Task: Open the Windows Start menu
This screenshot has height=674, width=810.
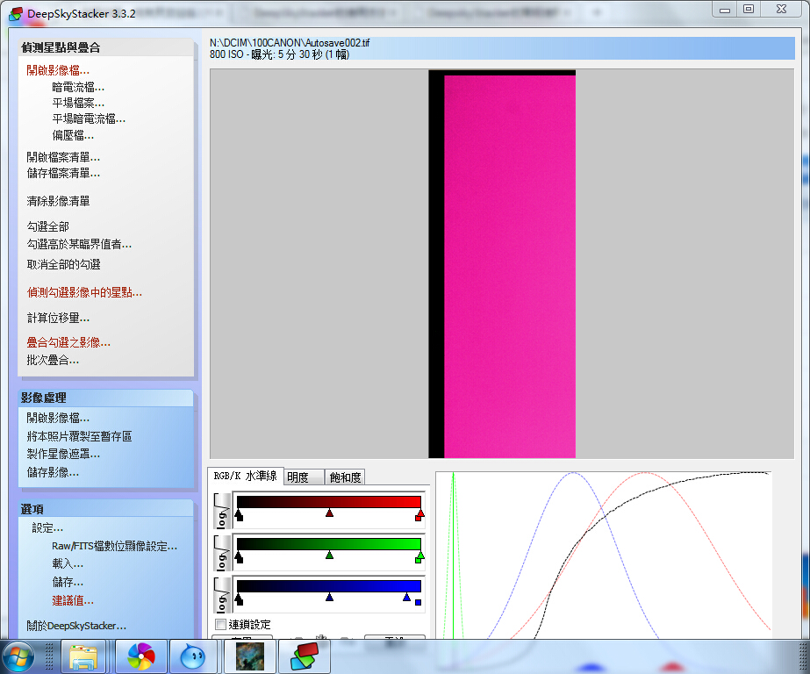Action: [x=18, y=657]
